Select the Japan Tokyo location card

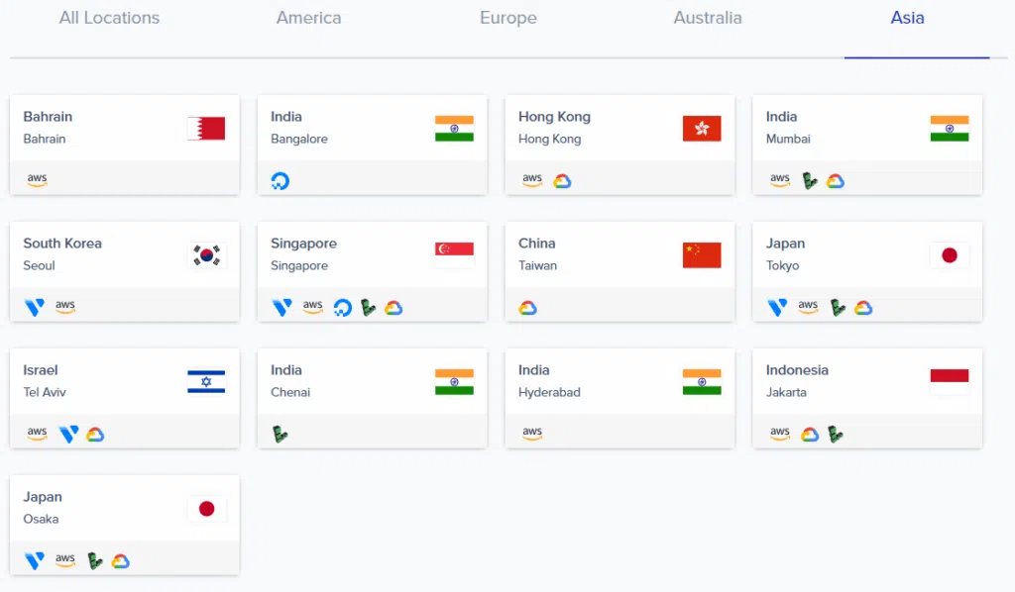pos(867,271)
